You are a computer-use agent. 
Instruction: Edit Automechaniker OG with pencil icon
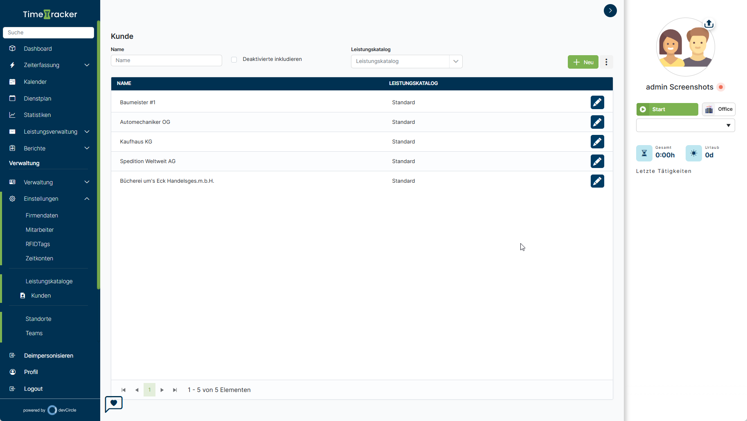[x=597, y=122]
